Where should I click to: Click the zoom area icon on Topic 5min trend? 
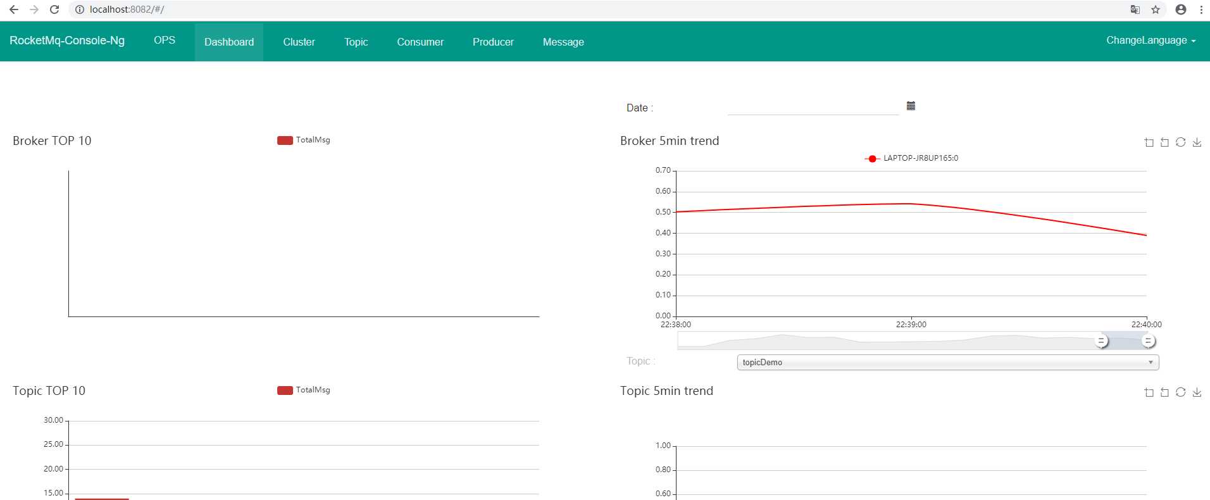[x=1149, y=392]
